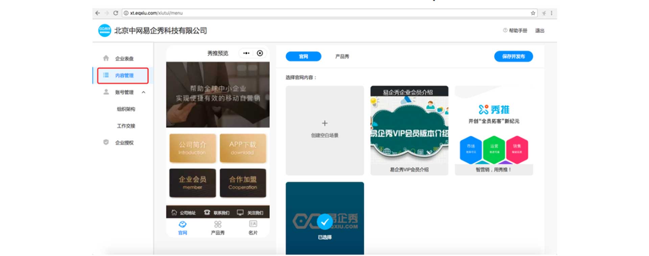Image resolution: width=649 pixels, height=256 pixels.
Task: Click the circular target icon in preview
Action: click(x=260, y=53)
